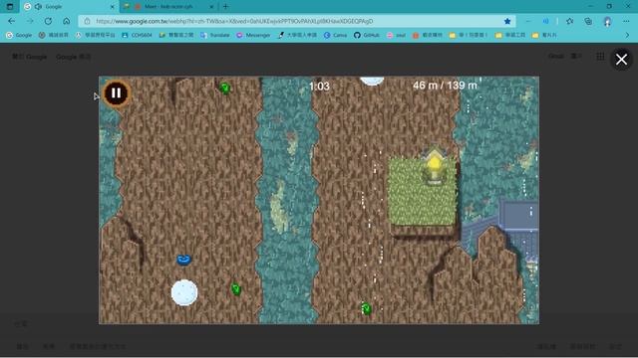Open the Google bookmark
Viewport: 638px width, 358px height.
click(19, 36)
